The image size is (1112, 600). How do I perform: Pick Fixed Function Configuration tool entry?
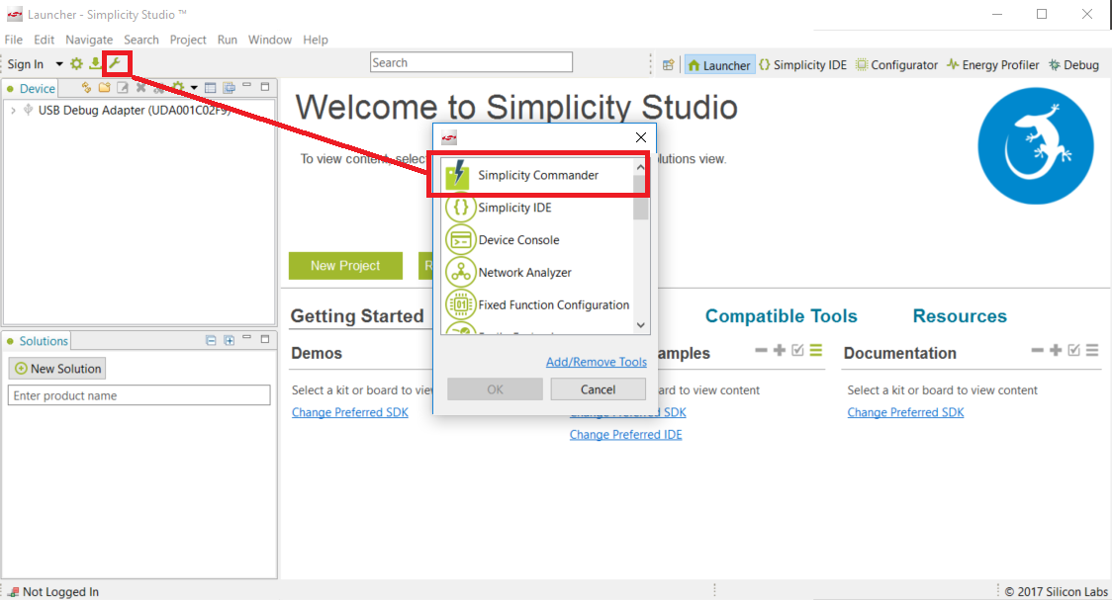[x=553, y=305]
